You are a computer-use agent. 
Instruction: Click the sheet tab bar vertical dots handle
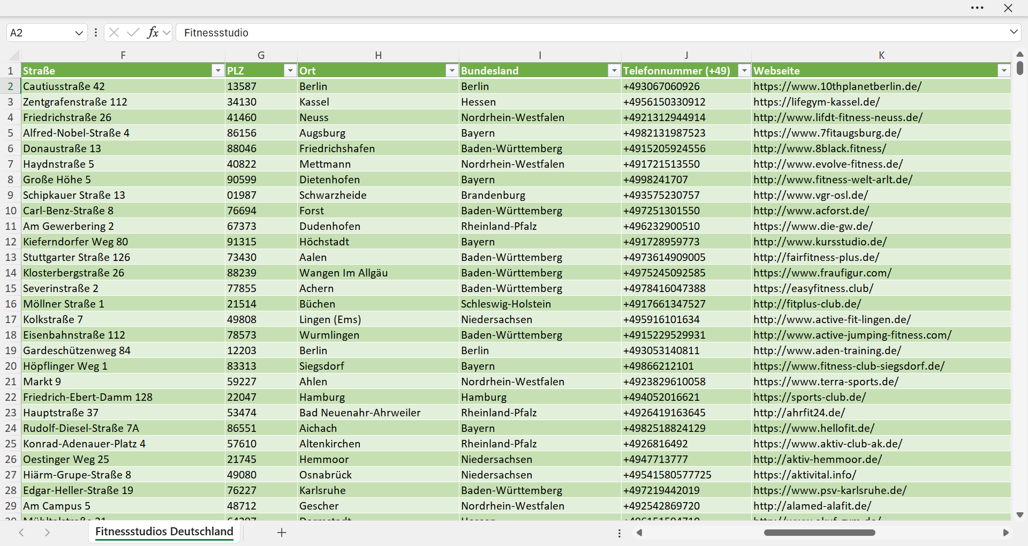coord(619,533)
